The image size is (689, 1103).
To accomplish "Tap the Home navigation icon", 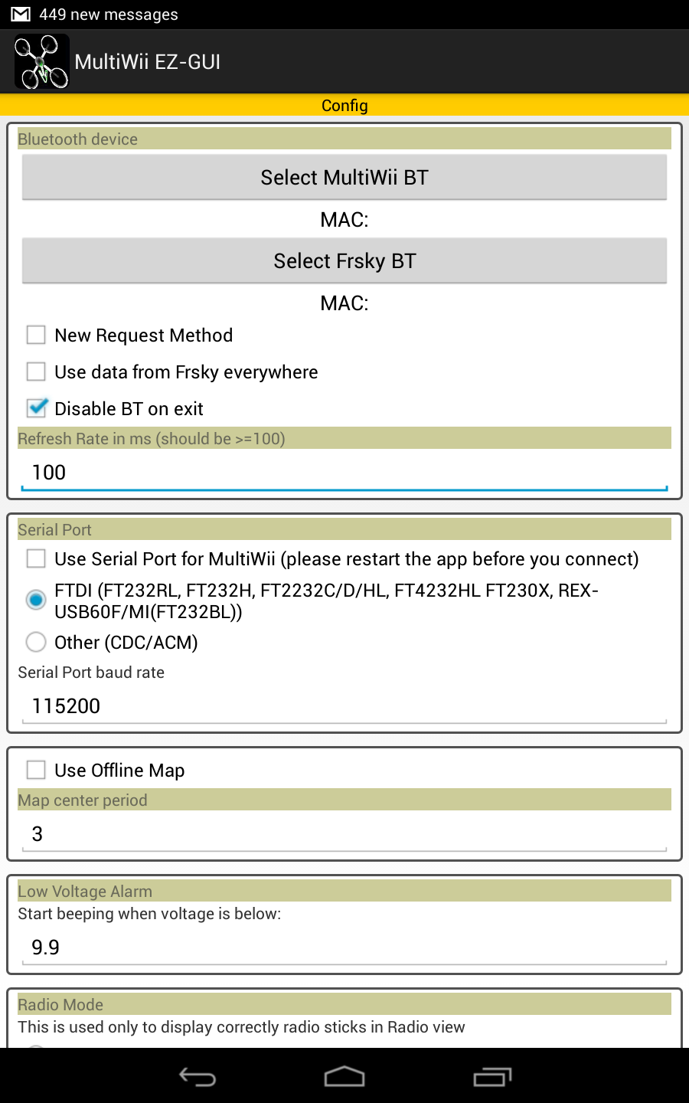I will pyautogui.click(x=344, y=1076).
